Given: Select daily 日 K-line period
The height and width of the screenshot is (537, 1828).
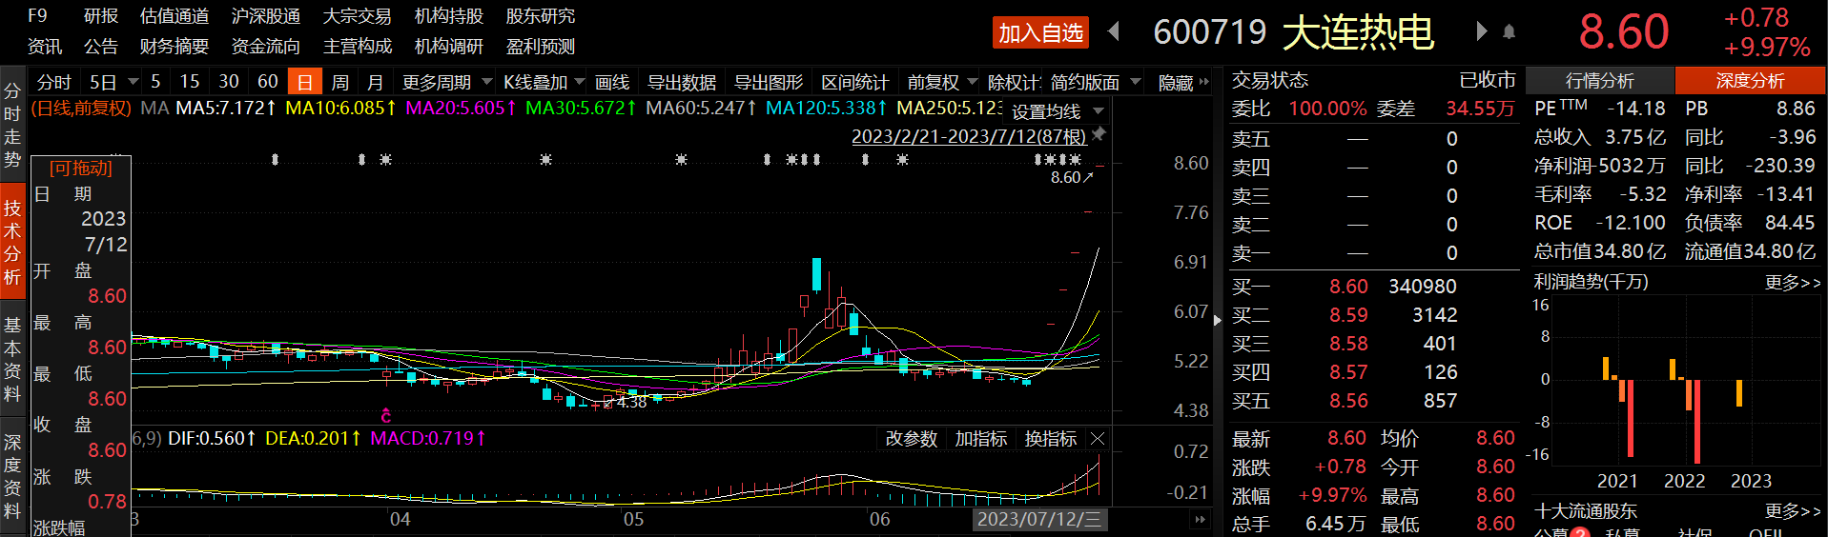Looking at the screenshot, I should click(304, 82).
